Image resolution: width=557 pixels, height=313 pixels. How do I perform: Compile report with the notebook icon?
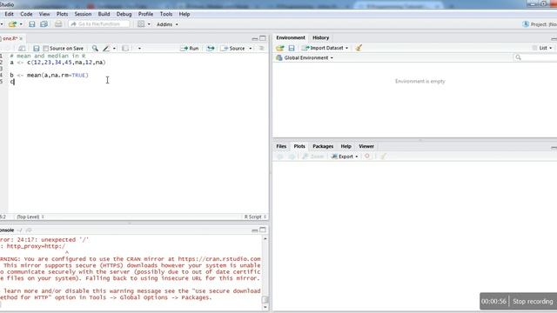point(125,49)
